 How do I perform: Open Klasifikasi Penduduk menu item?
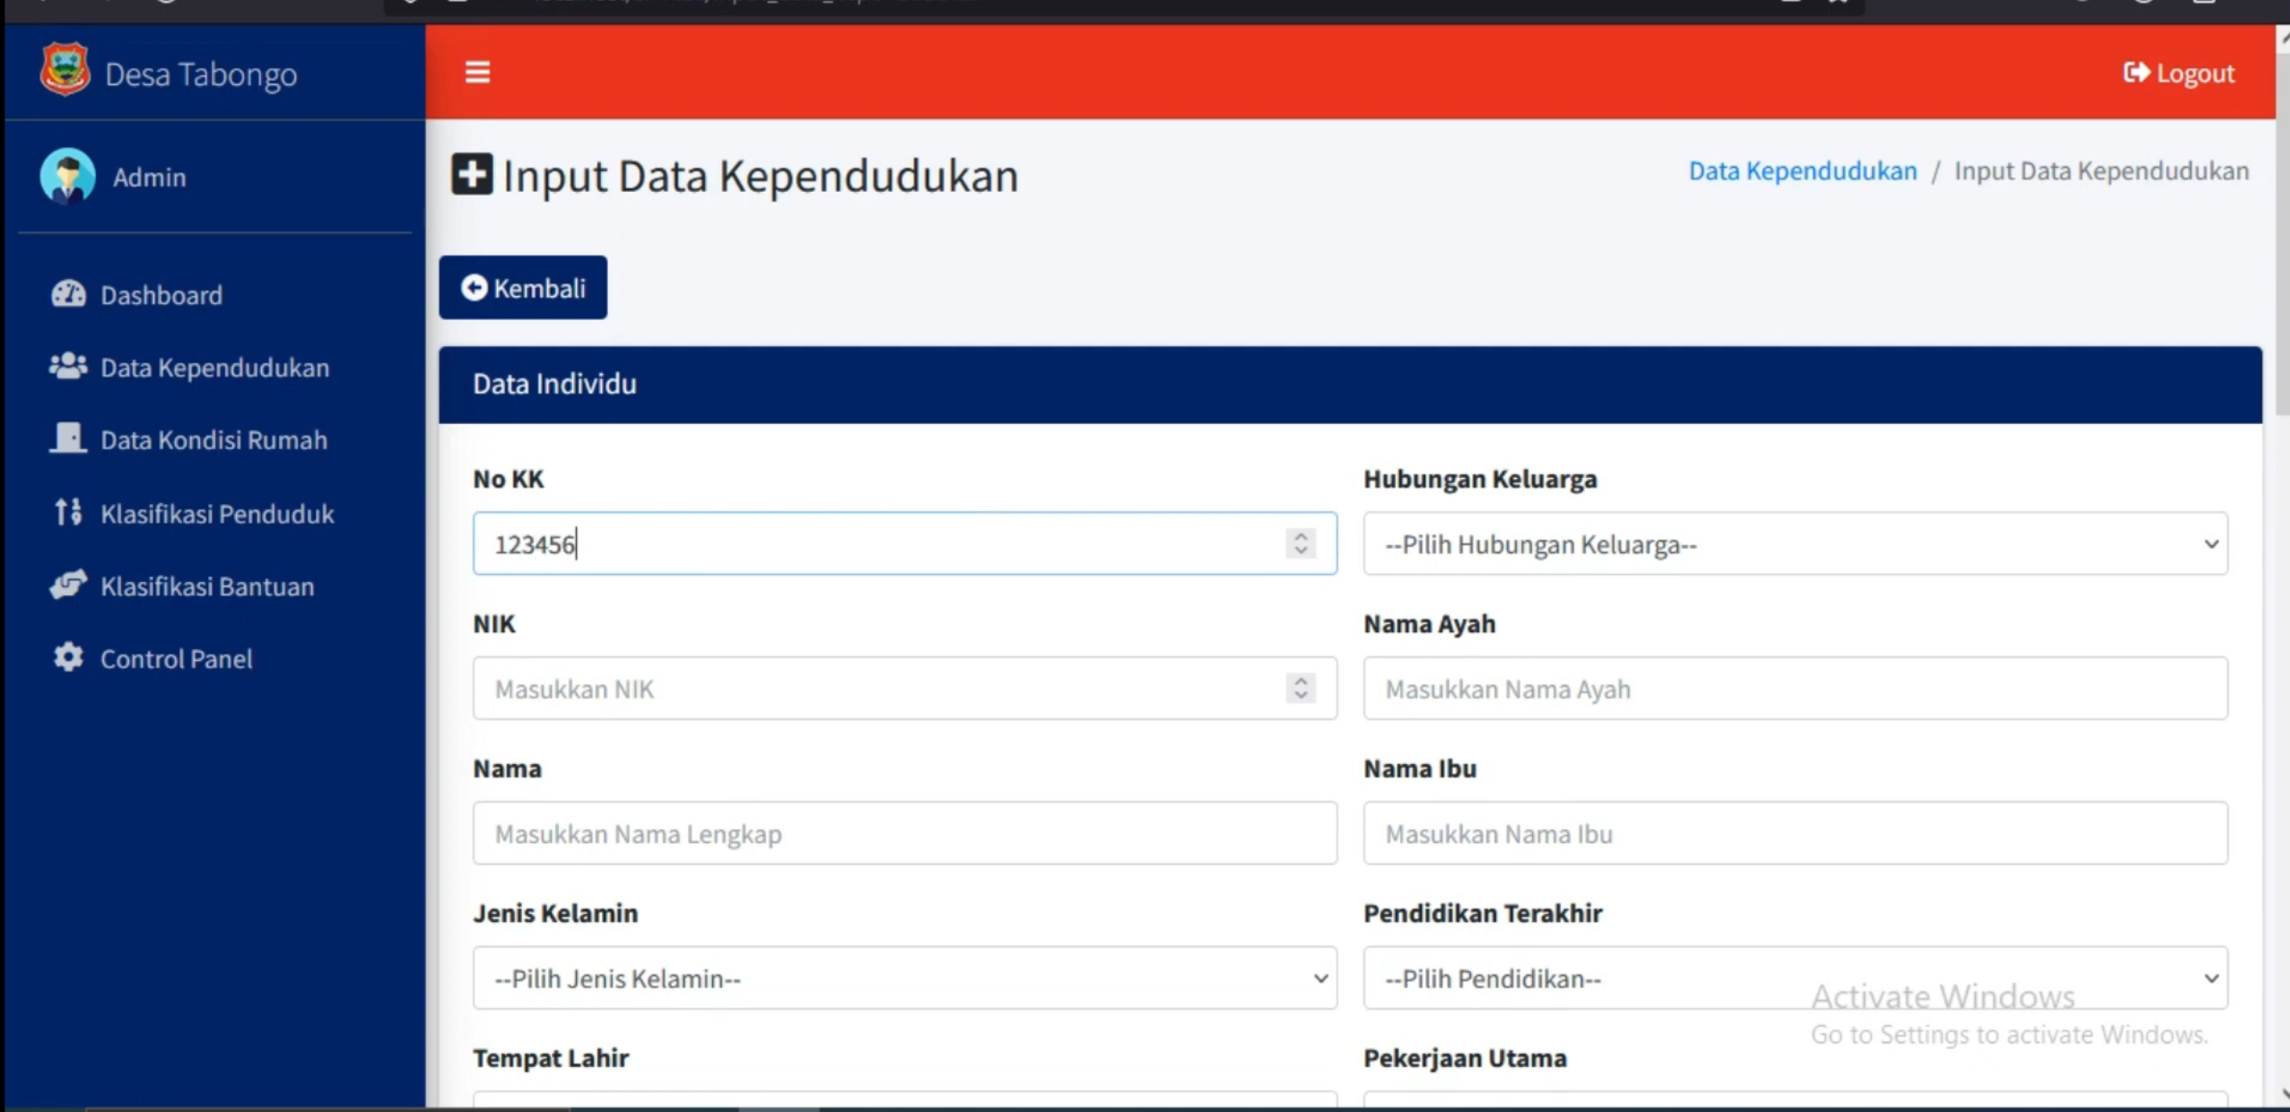[217, 514]
